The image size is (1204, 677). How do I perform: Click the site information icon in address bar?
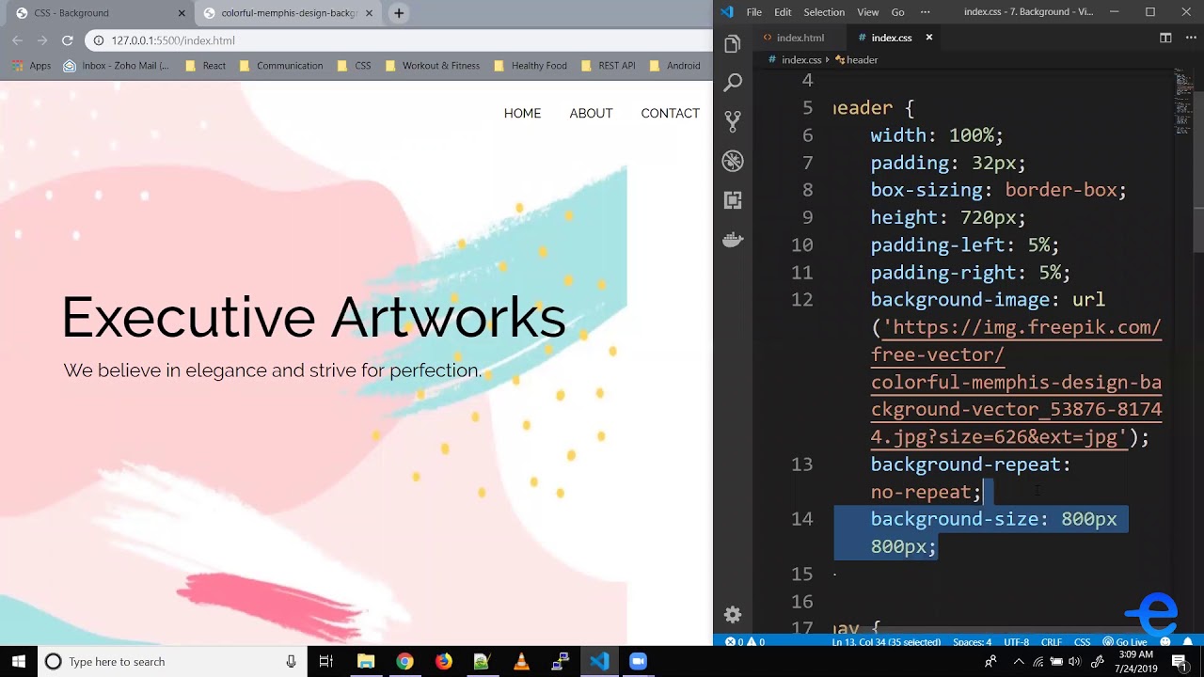click(98, 40)
